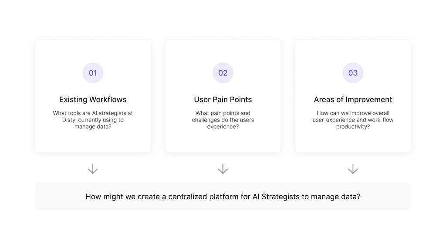The image size is (446, 250).
Task: Click the down arrow below Areas of Improvement card
Action: (353, 169)
